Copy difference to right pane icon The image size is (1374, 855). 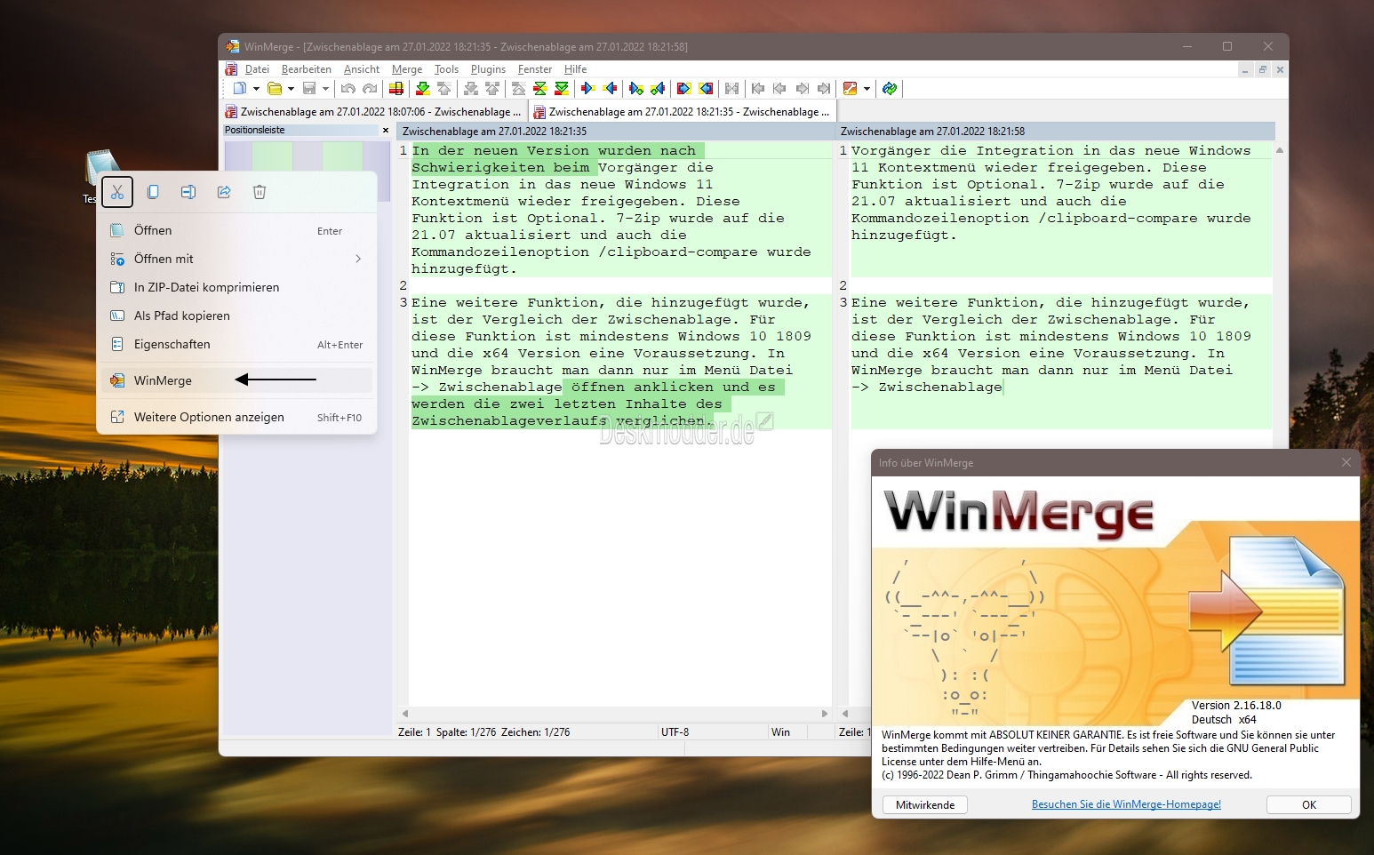tap(587, 88)
